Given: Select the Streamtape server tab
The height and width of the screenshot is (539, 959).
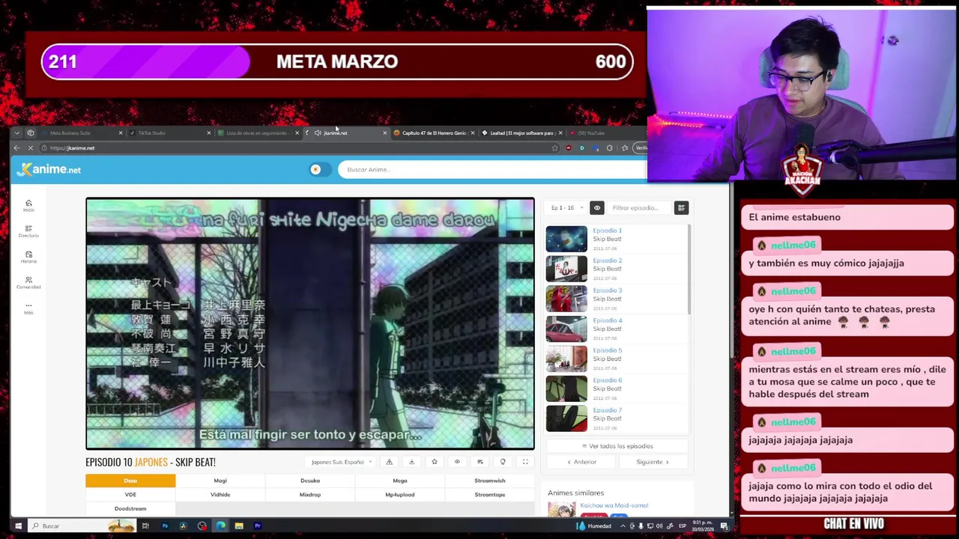Looking at the screenshot, I should 490,494.
